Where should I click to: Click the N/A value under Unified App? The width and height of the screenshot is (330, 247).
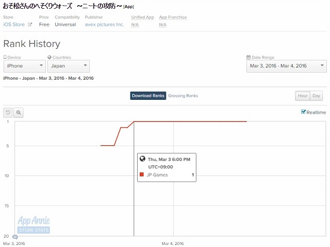click(135, 25)
